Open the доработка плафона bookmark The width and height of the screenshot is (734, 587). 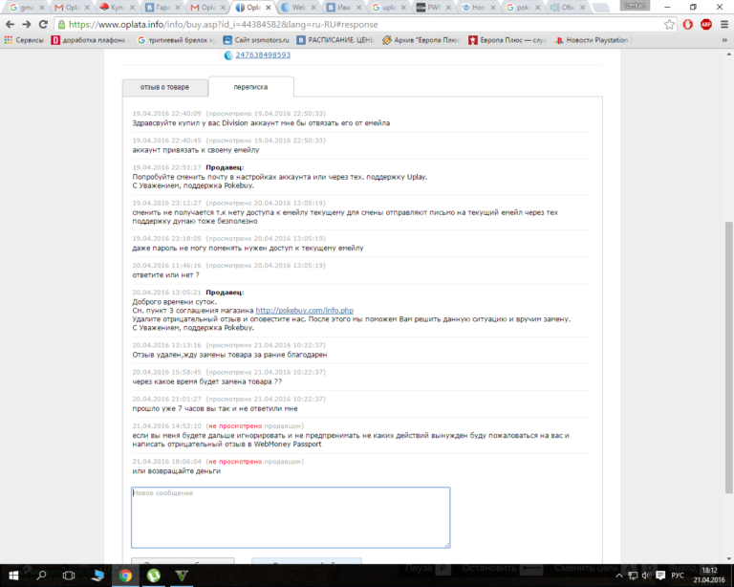coord(89,40)
